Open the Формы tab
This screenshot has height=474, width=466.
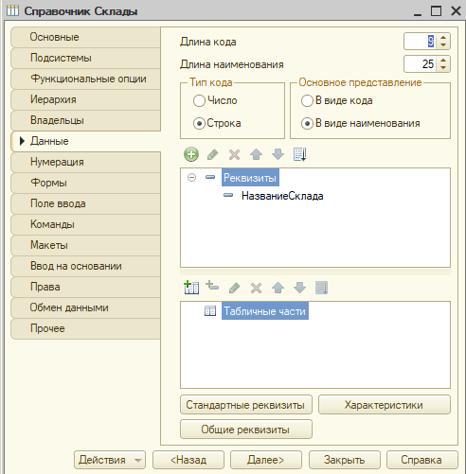[x=85, y=183]
